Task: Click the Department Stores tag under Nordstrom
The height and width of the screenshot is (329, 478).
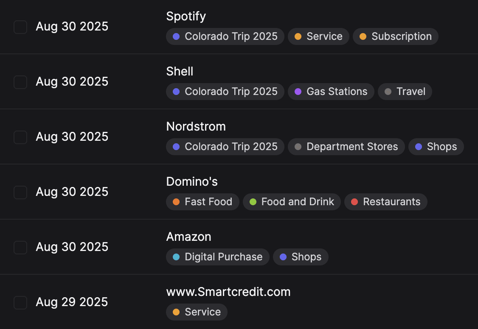Action: click(346, 147)
